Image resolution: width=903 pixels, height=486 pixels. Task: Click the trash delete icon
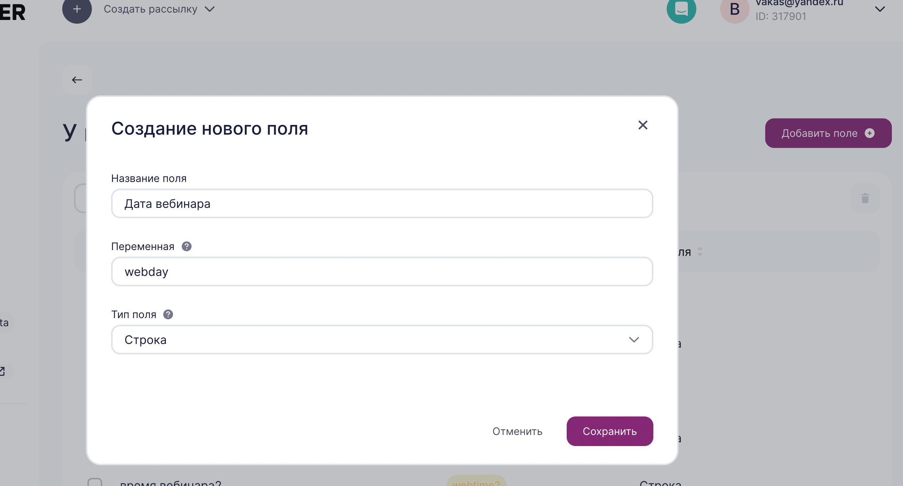[x=865, y=198]
